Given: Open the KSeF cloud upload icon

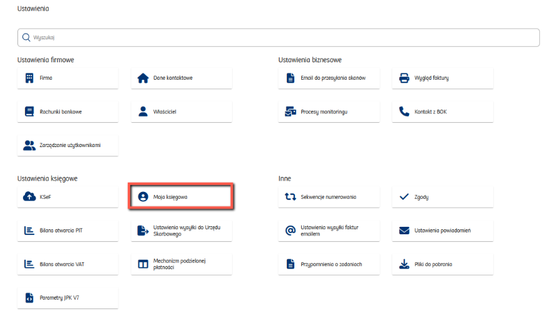Looking at the screenshot, I should pos(29,197).
